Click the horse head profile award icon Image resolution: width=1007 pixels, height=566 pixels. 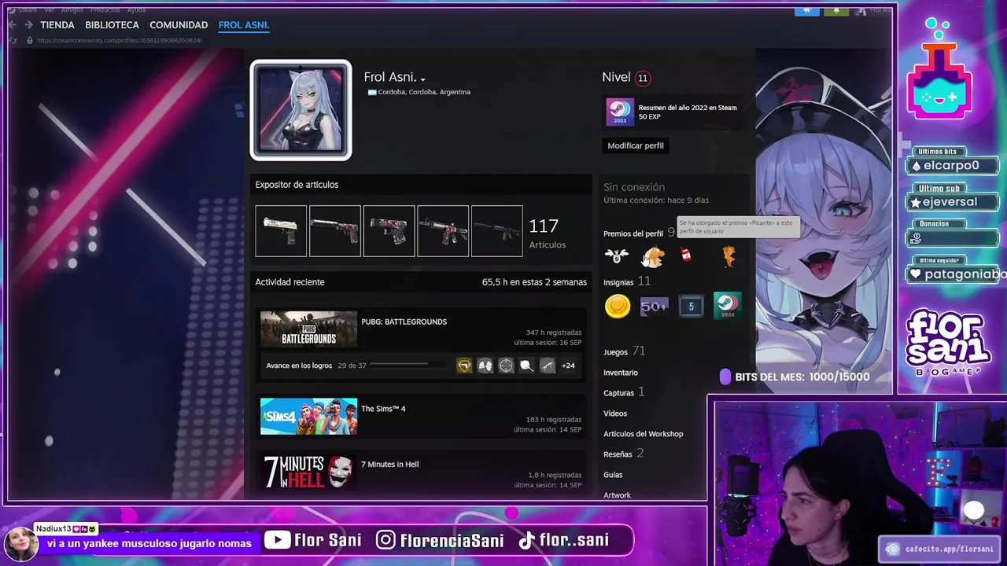coord(653,256)
